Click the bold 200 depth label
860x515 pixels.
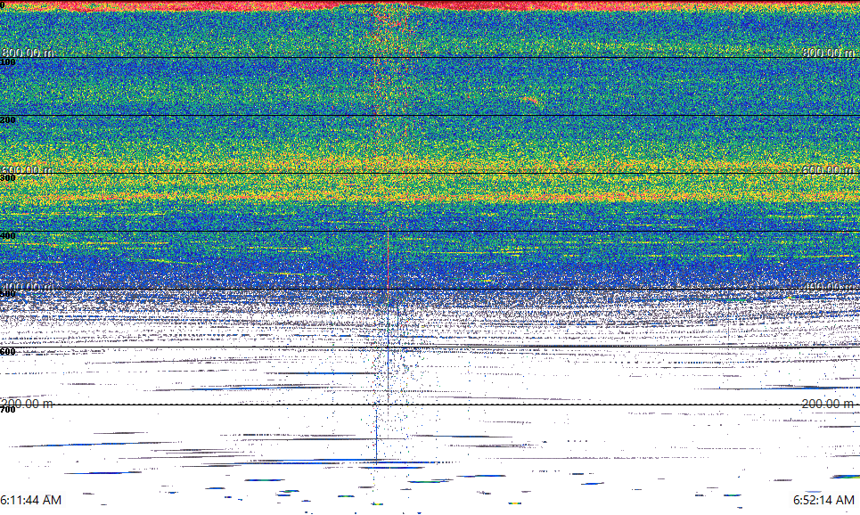(x=8, y=120)
